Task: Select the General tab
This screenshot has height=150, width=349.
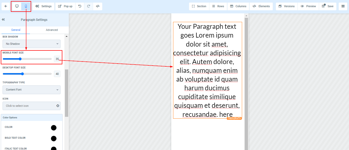Action: tap(16, 30)
